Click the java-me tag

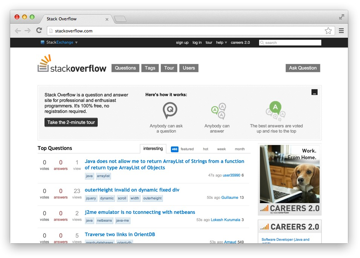(x=122, y=220)
